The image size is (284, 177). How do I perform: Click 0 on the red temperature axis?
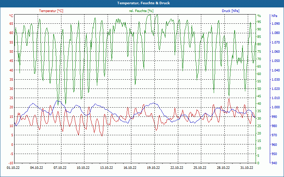[12, 144]
